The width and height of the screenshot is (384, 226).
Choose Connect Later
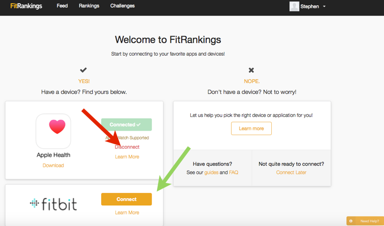(x=291, y=172)
